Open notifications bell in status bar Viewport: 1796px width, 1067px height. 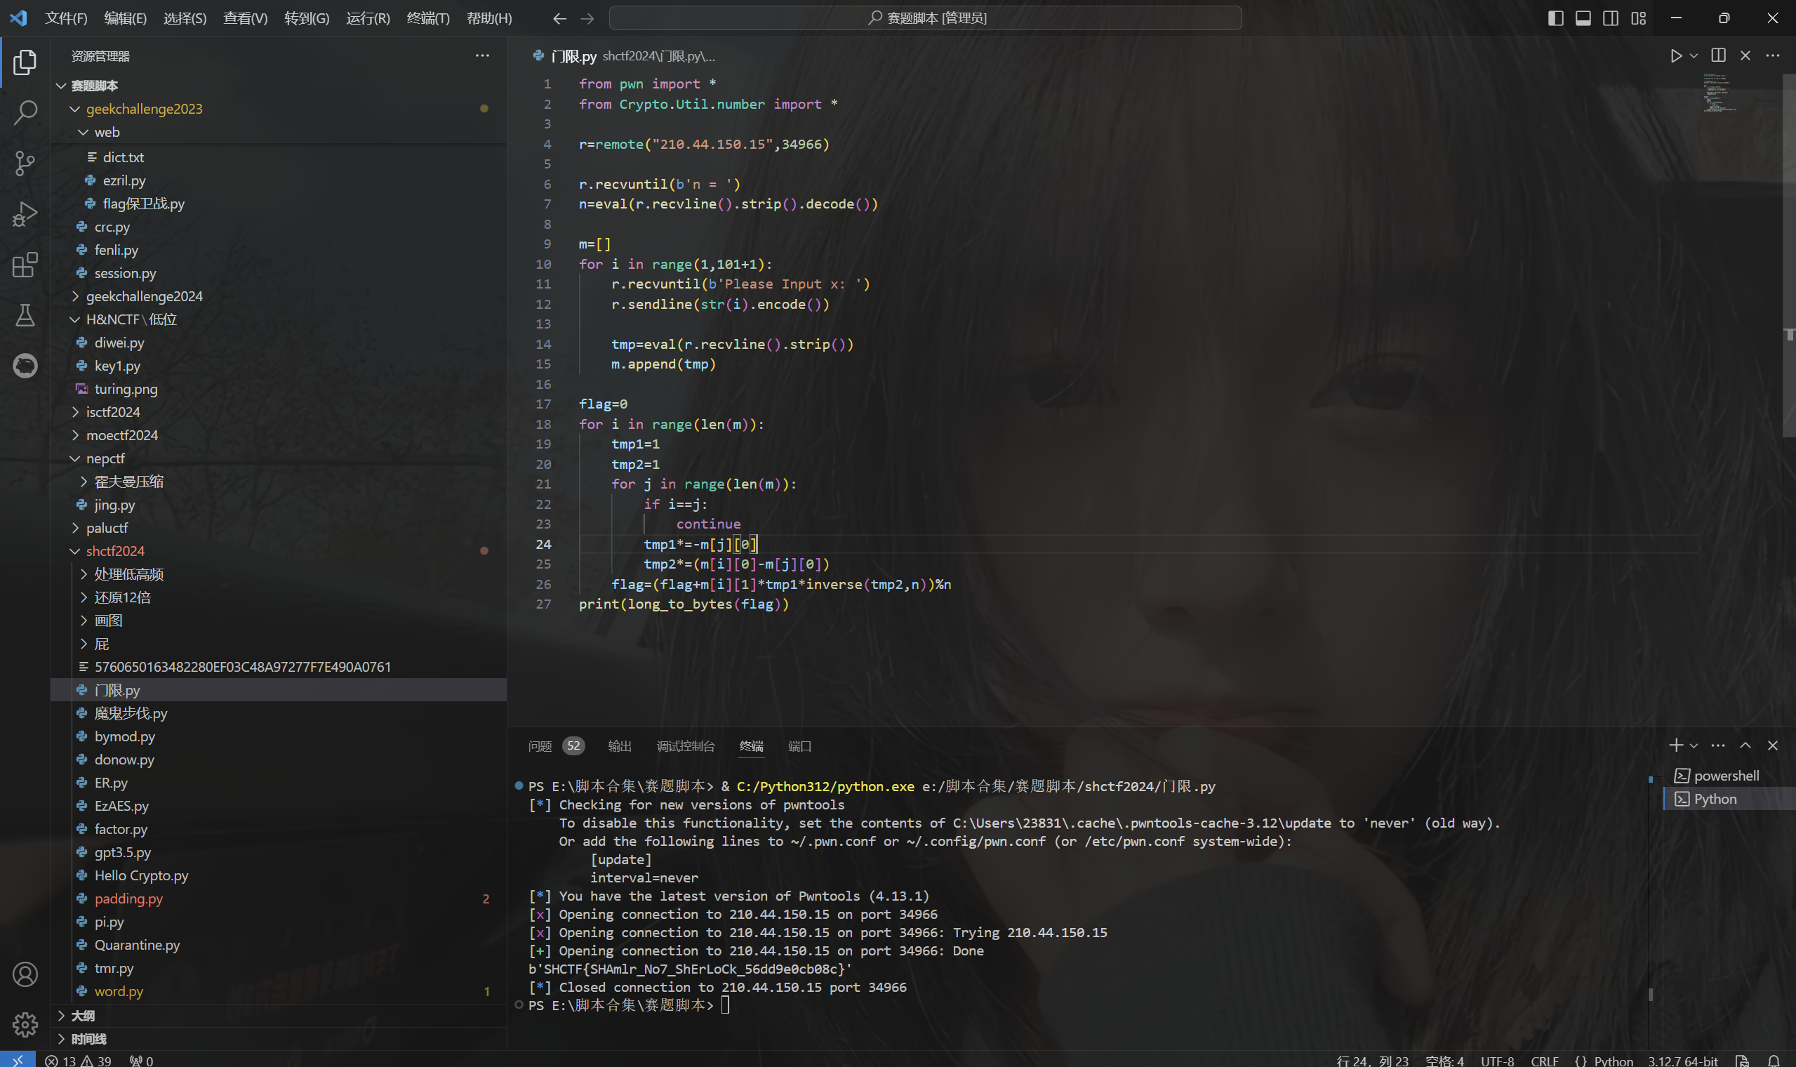[x=1774, y=1061]
